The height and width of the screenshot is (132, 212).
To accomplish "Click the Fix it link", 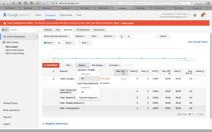I will click(x=116, y=23).
